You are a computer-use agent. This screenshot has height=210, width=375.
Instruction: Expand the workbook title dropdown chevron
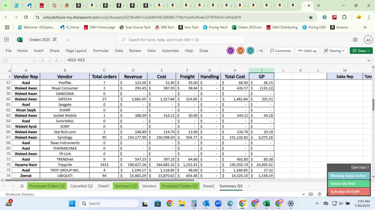pyautogui.click(x=68, y=40)
